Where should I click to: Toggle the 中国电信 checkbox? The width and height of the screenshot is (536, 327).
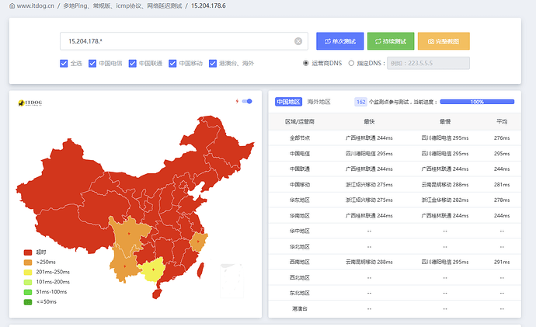tap(92, 64)
